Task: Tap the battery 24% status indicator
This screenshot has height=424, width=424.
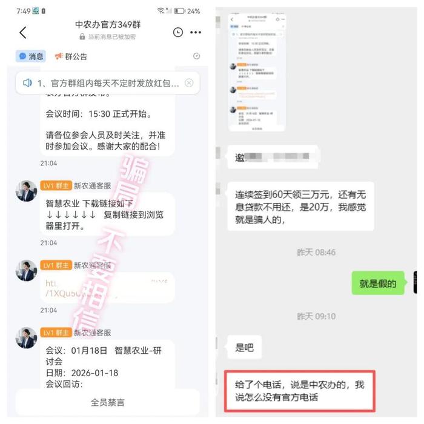Action: coord(187,11)
